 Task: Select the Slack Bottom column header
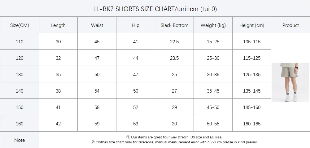(x=174, y=25)
